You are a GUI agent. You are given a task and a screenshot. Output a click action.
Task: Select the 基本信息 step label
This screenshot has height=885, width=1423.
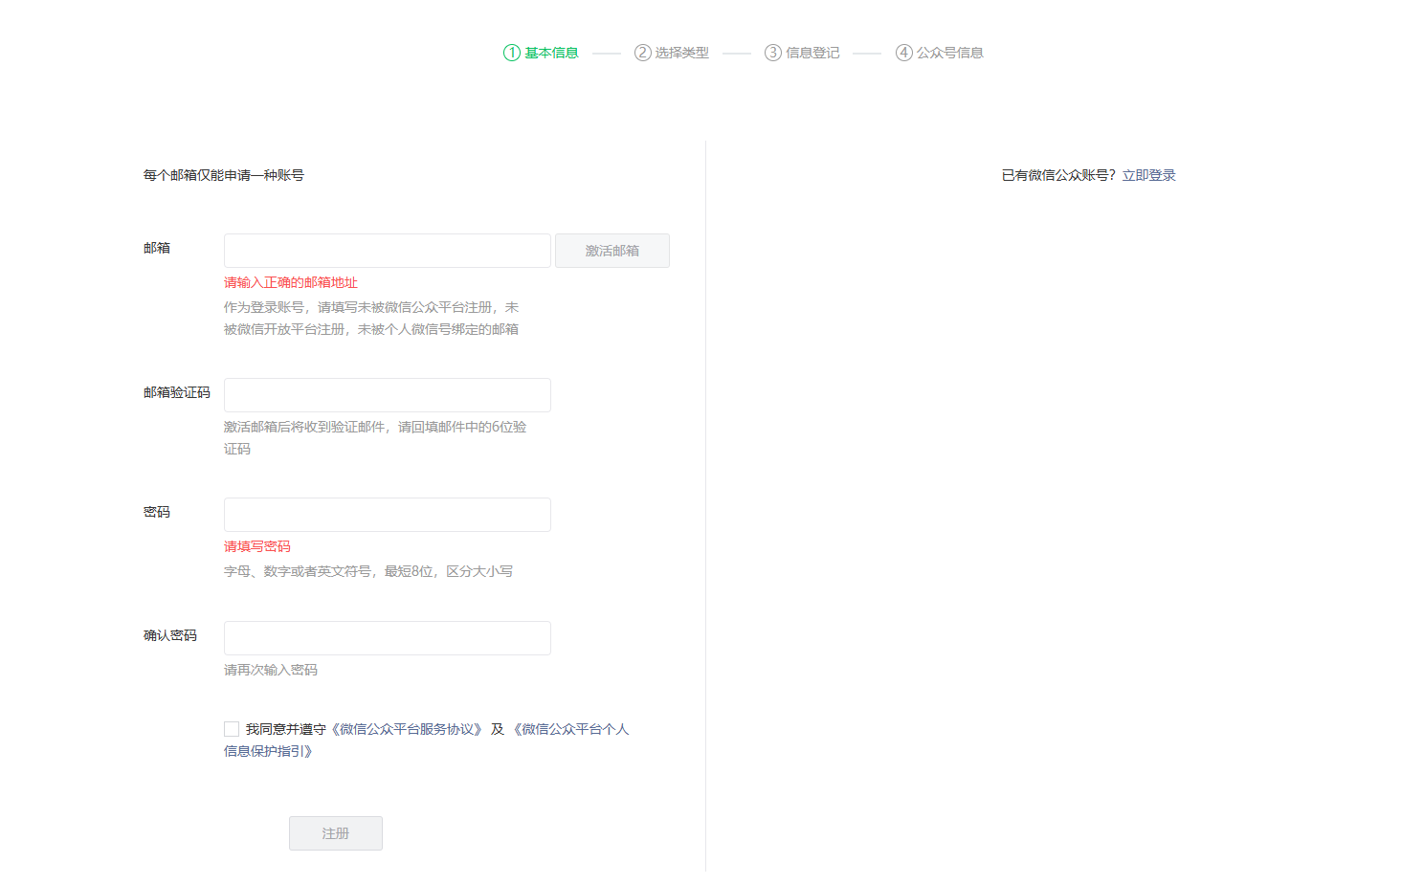550,53
